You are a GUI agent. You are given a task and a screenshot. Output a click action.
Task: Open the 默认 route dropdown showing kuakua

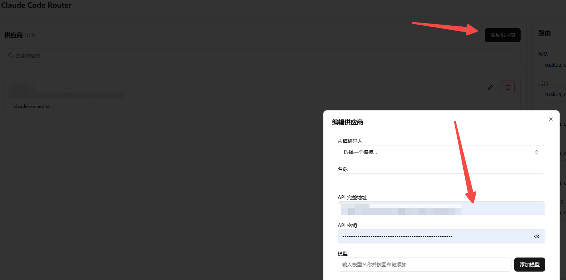[x=552, y=65]
